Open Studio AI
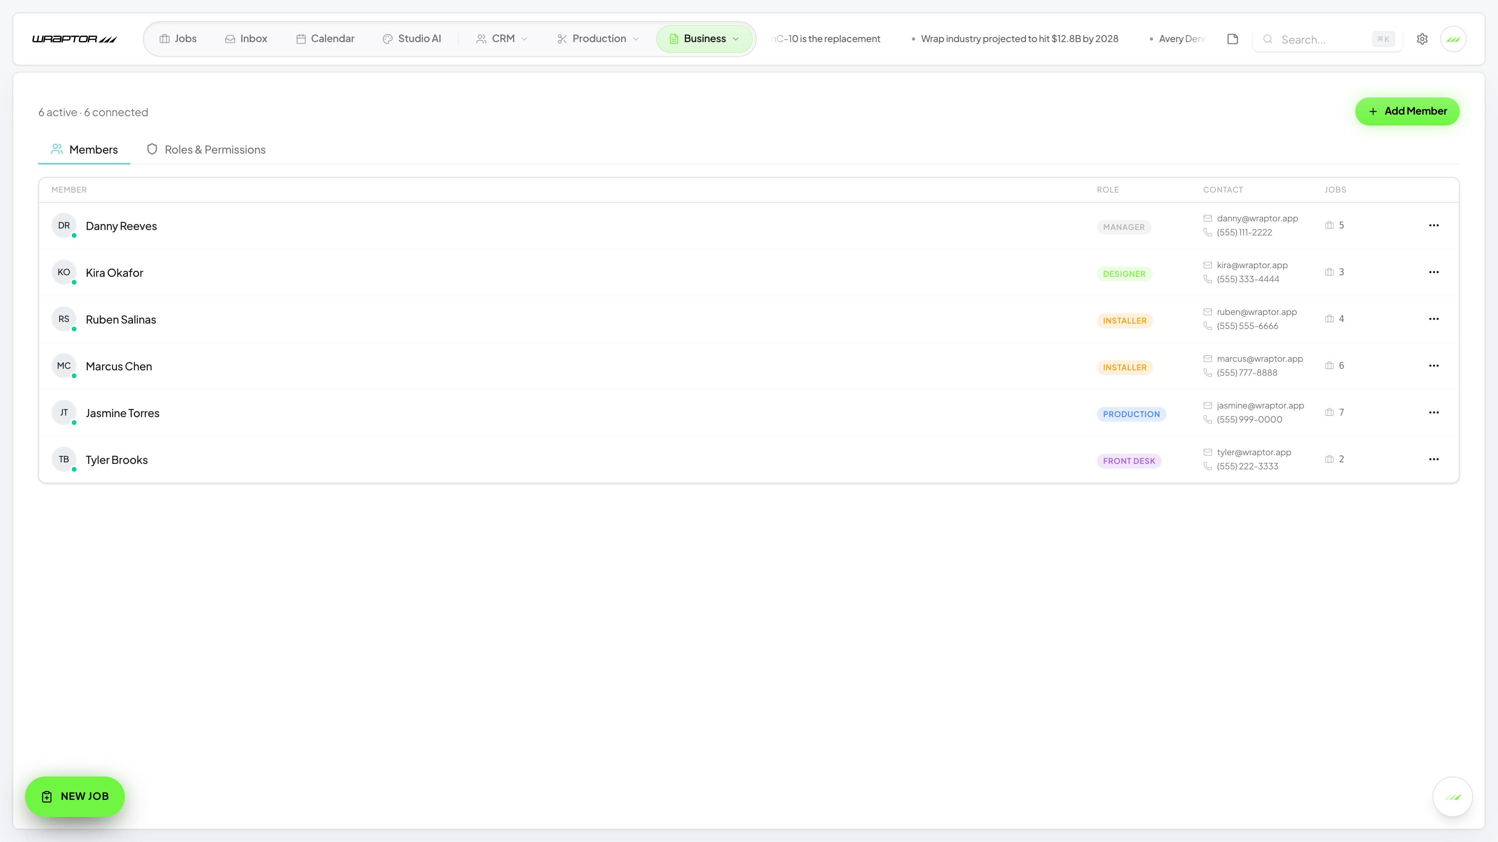 [412, 39]
